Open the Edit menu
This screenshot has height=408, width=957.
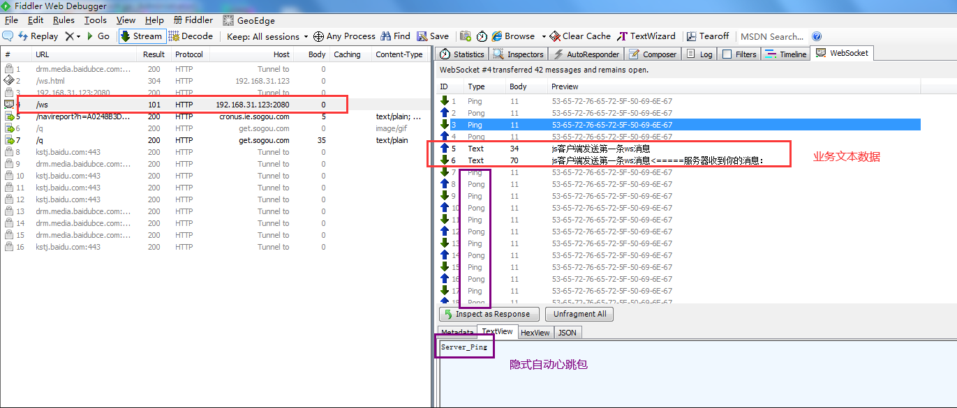(x=36, y=20)
